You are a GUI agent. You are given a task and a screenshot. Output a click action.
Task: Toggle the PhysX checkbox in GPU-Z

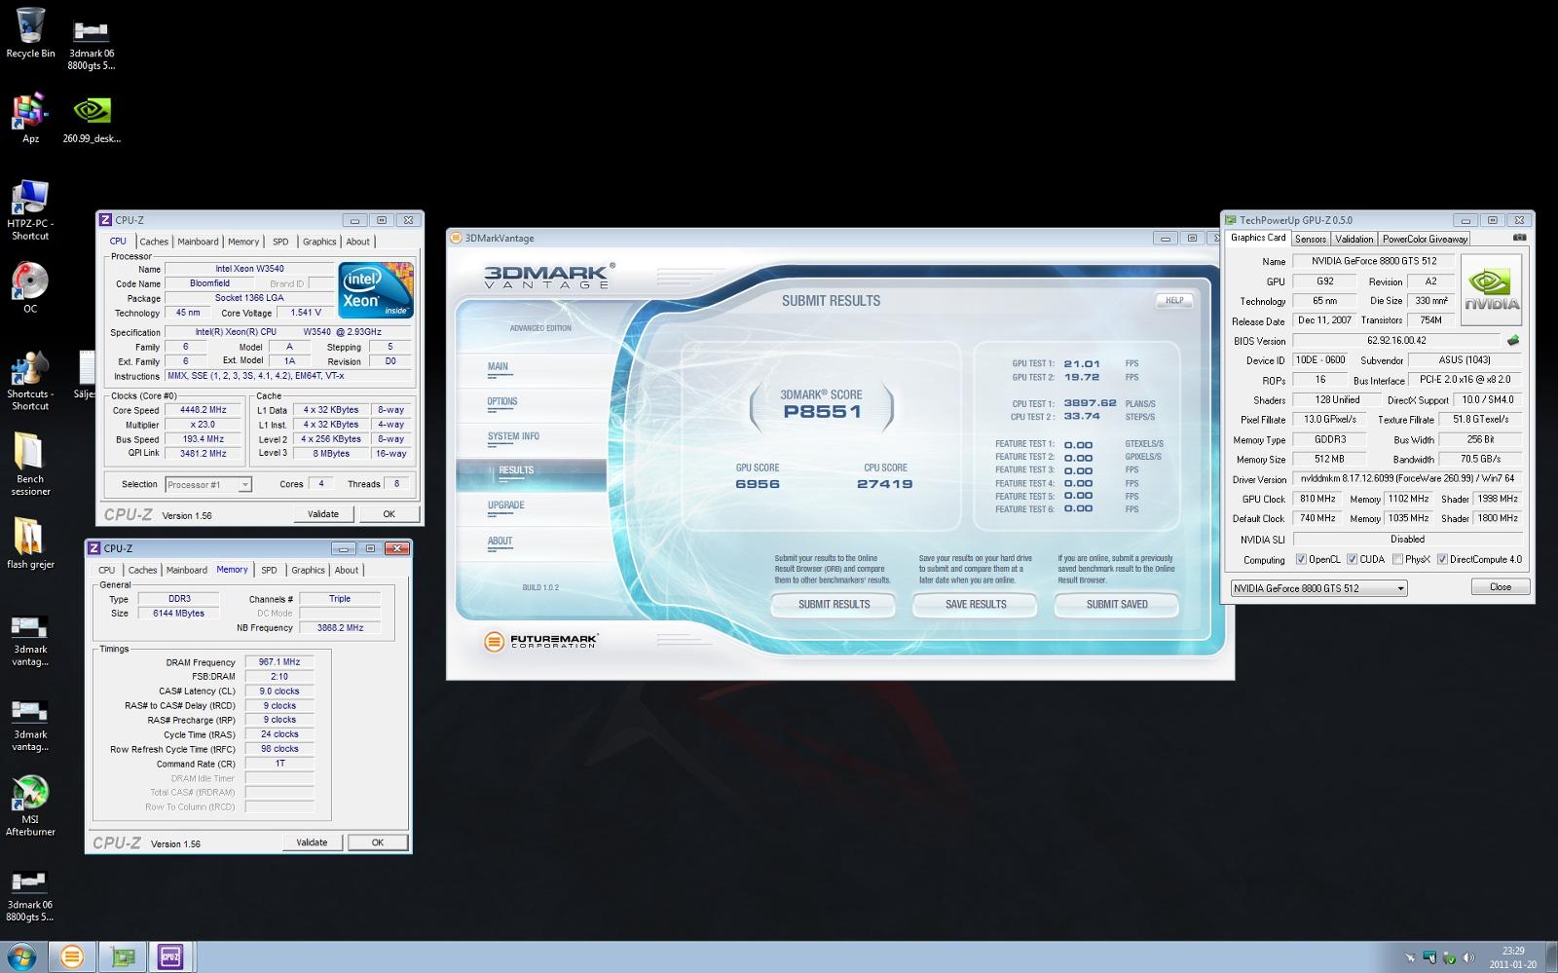[x=1397, y=559]
